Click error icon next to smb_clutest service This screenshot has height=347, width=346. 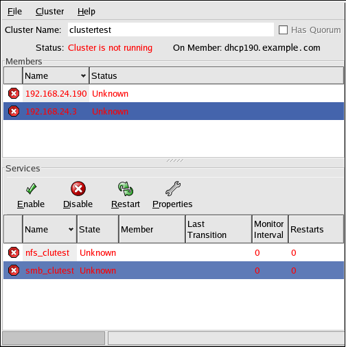tap(14, 270)
